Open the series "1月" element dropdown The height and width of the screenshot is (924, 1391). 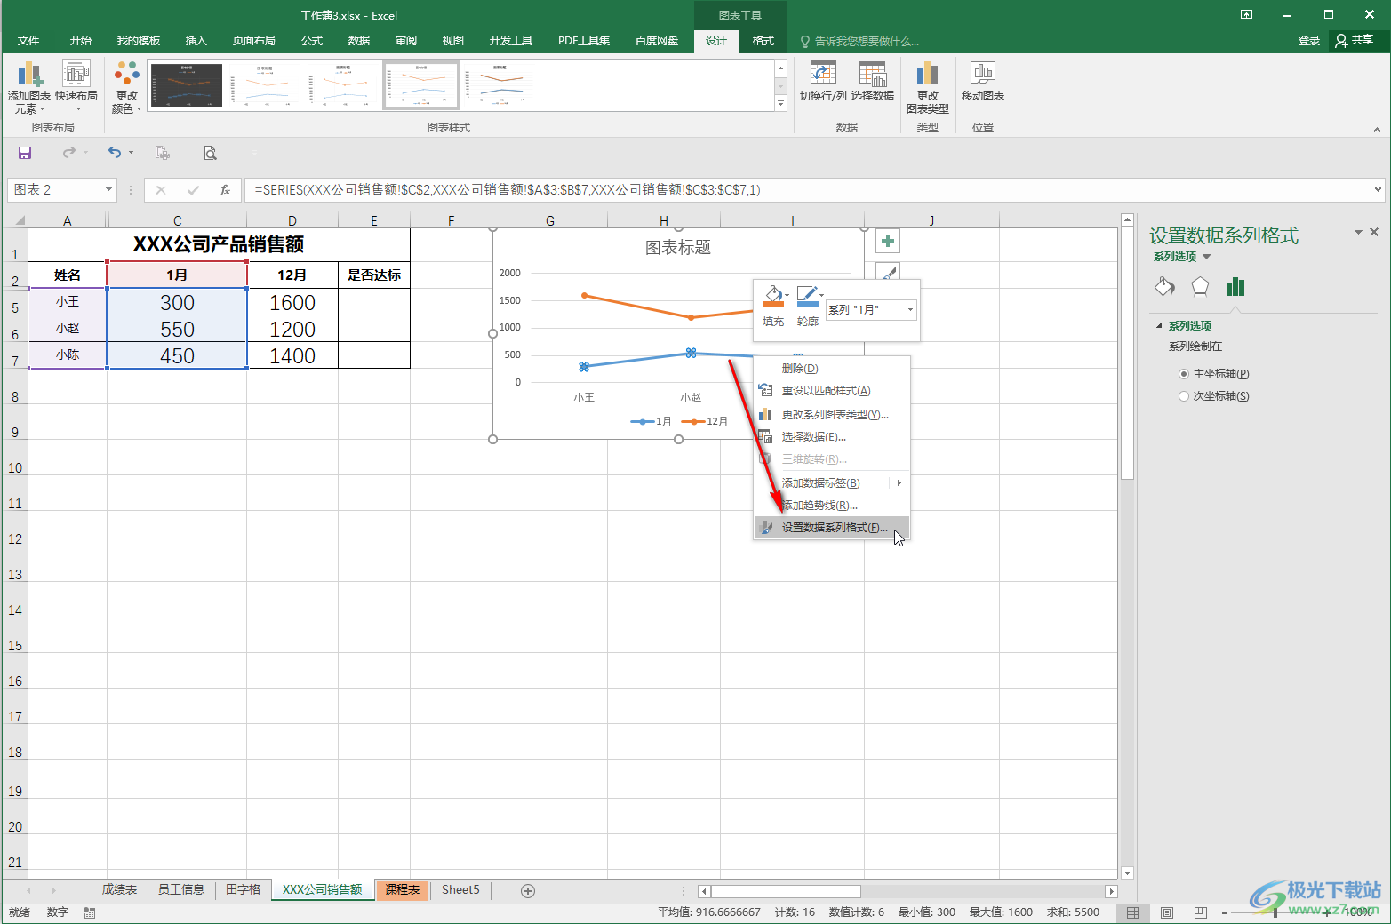tap(910, 309)
